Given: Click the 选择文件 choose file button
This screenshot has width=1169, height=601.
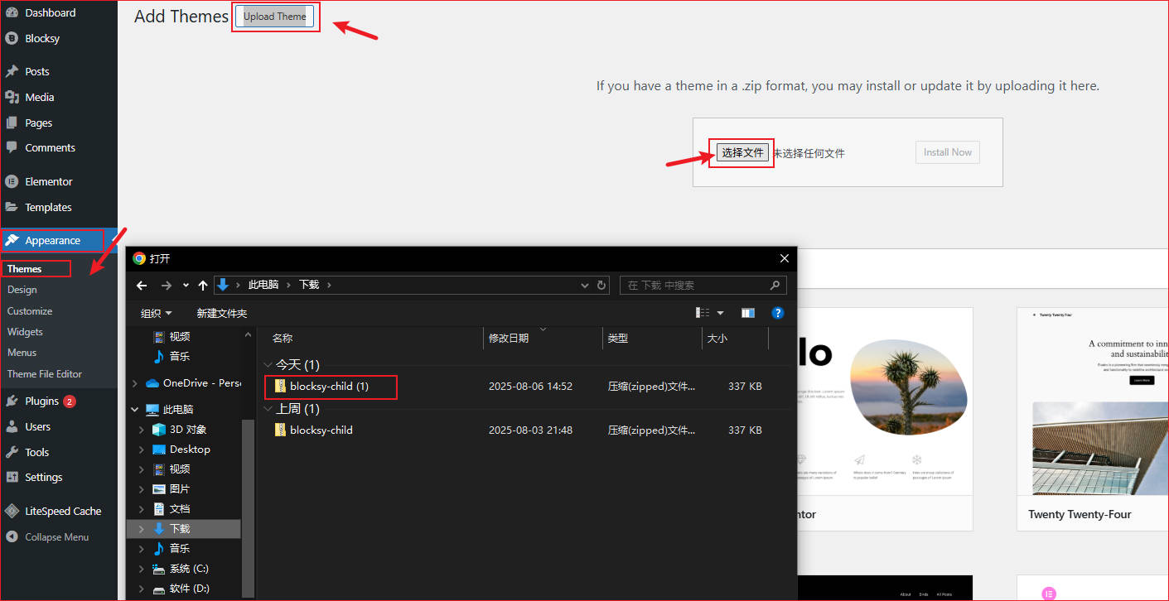Looking at the screenshot, I should [x=742, y=152].
